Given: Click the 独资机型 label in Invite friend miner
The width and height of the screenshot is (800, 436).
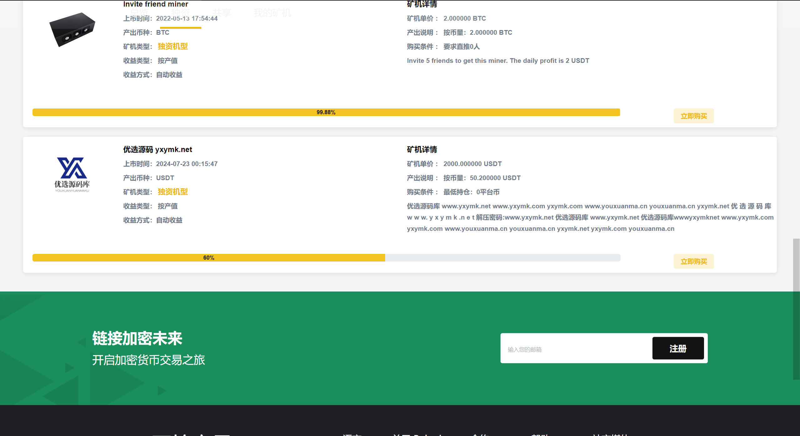Looking at the screenshot, I should pyautogui.click(x=173, y=46).
